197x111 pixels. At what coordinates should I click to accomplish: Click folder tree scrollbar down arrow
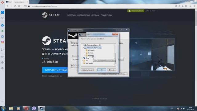115,65
